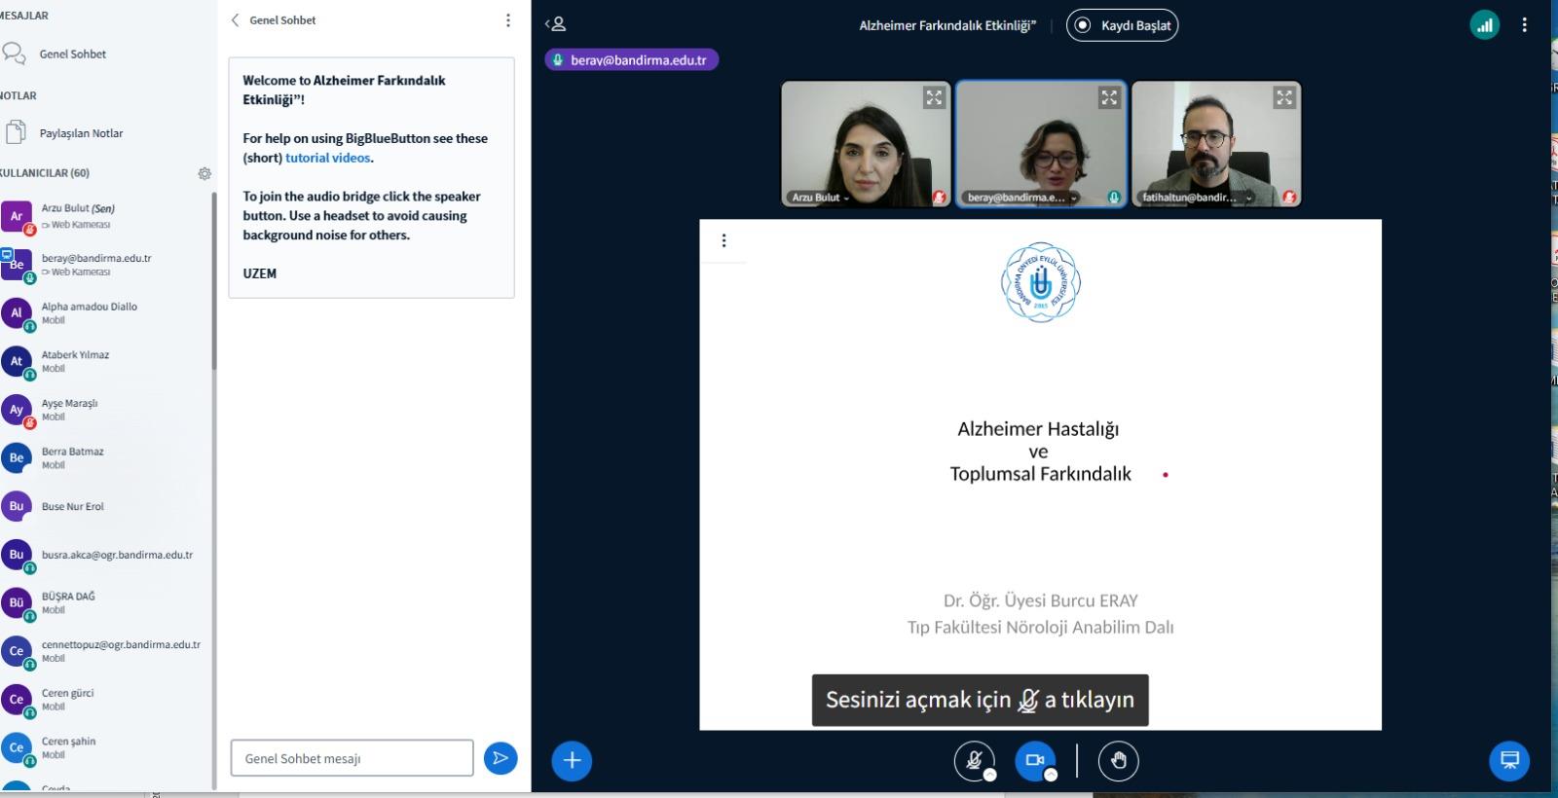Click connection status signal icon

[1484, 25]
